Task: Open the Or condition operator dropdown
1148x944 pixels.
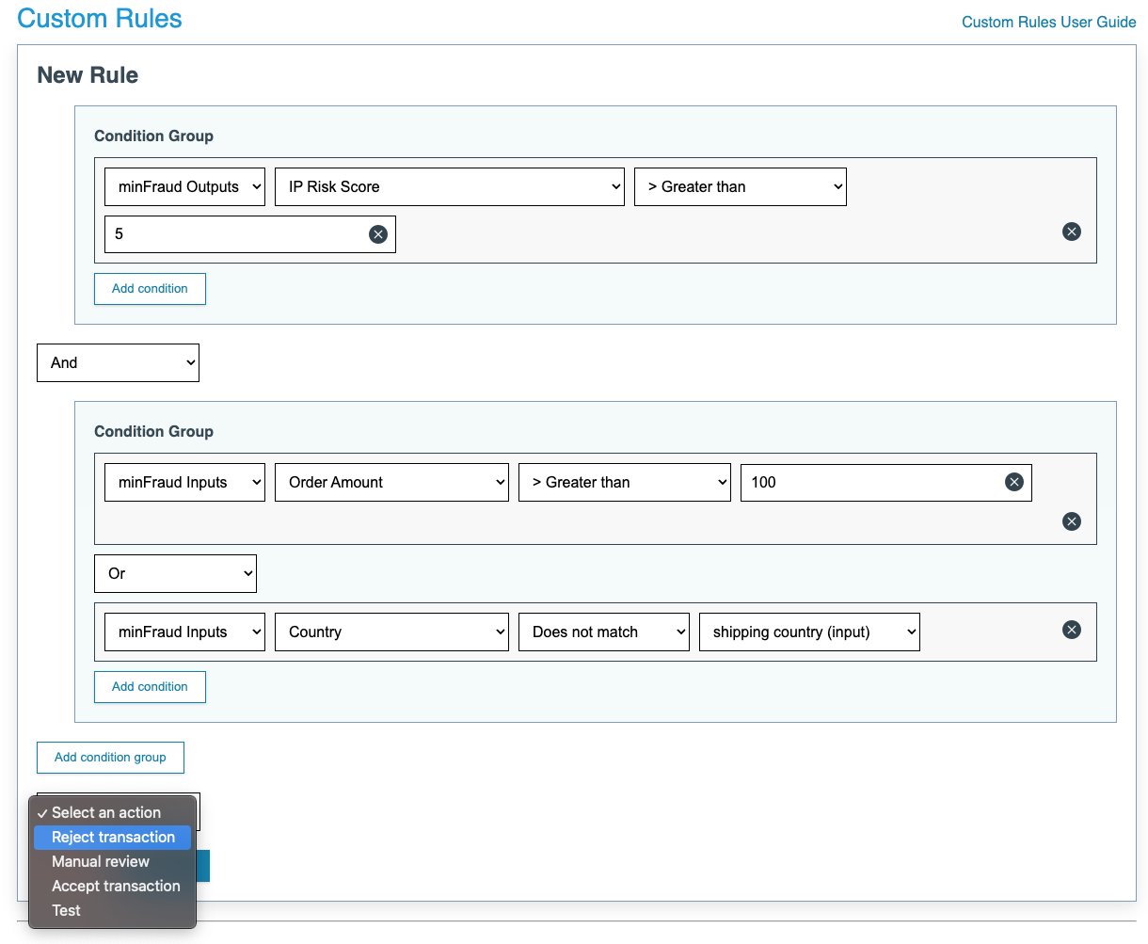Action: 175,573
